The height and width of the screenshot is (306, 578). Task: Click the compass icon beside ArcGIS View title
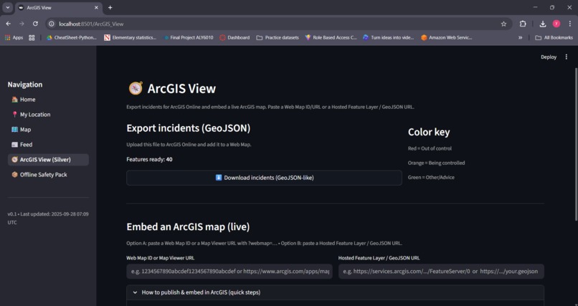(x=136, y=88)
